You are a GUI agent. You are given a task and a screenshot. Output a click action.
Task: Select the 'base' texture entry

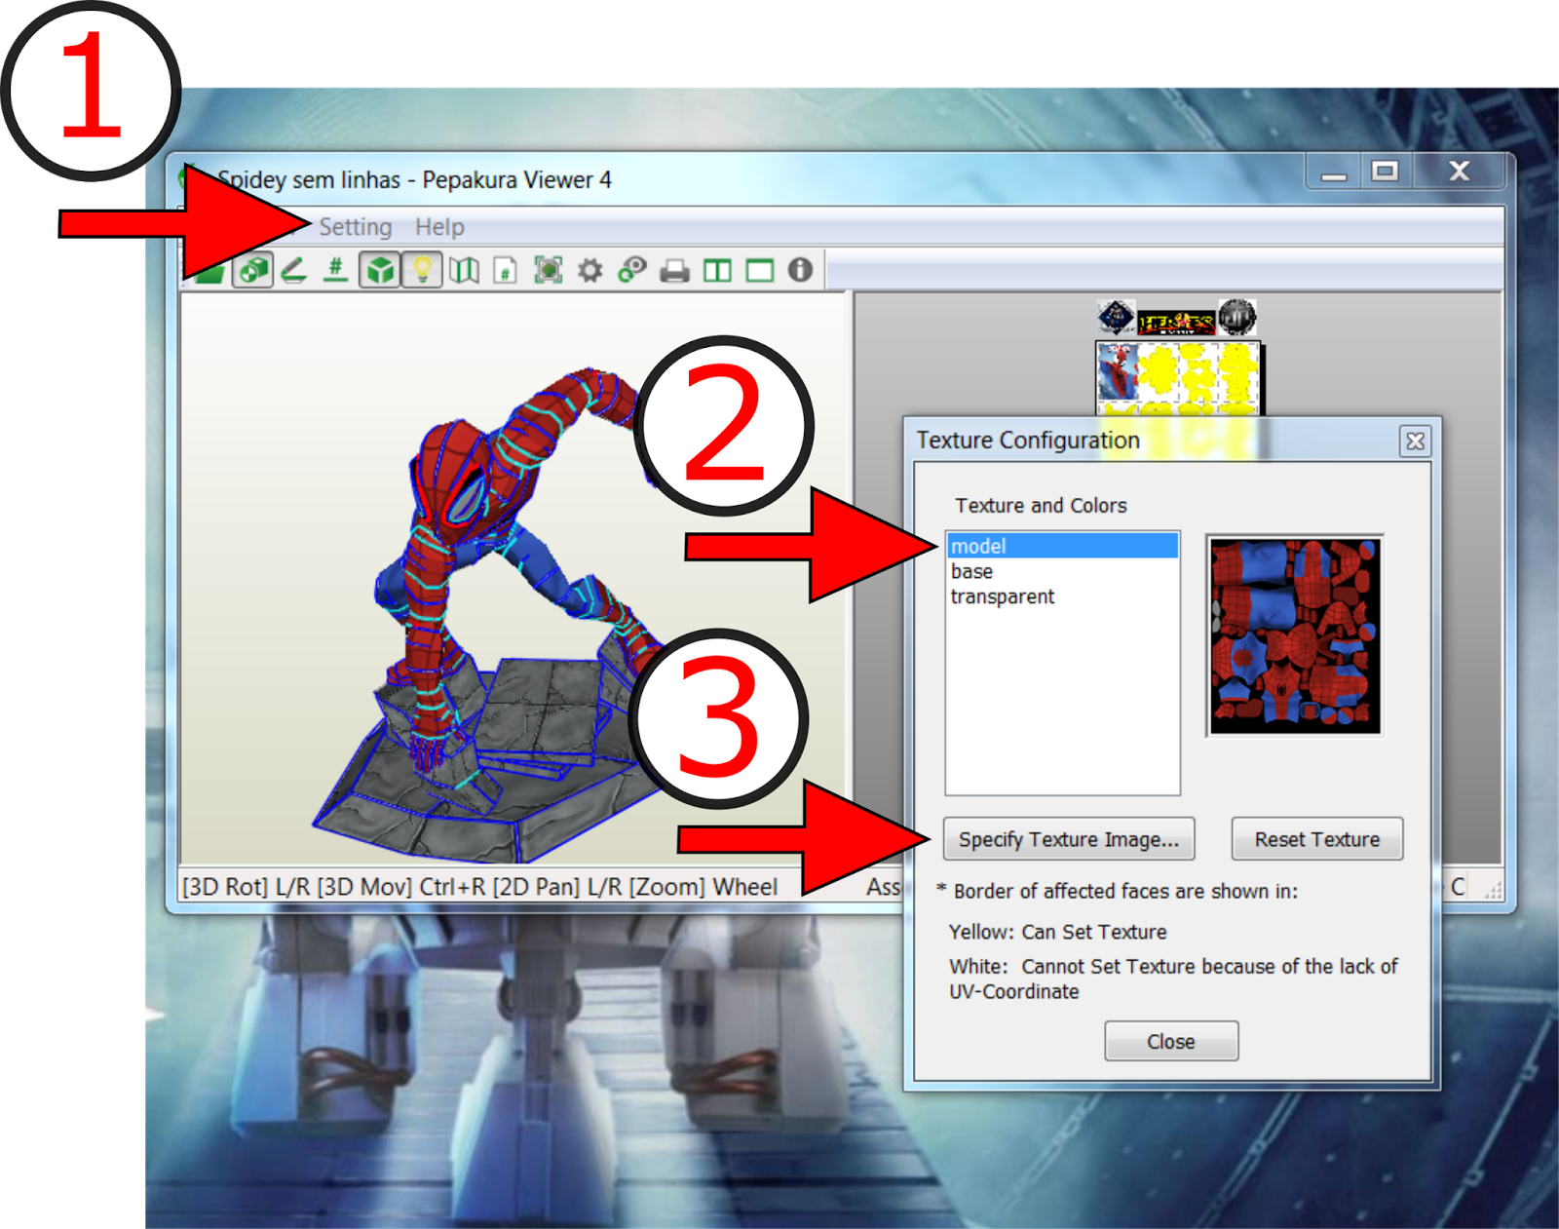pyautogui.click(x=1062, y=571)
